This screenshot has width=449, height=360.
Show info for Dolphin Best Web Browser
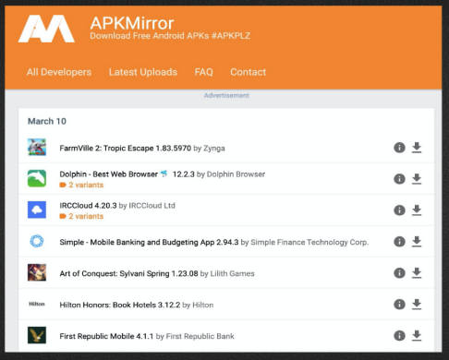[x=399, y=179]
